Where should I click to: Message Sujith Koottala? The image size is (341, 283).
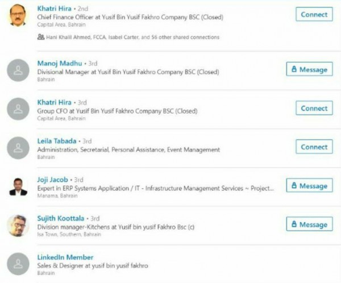coord(309,224)
